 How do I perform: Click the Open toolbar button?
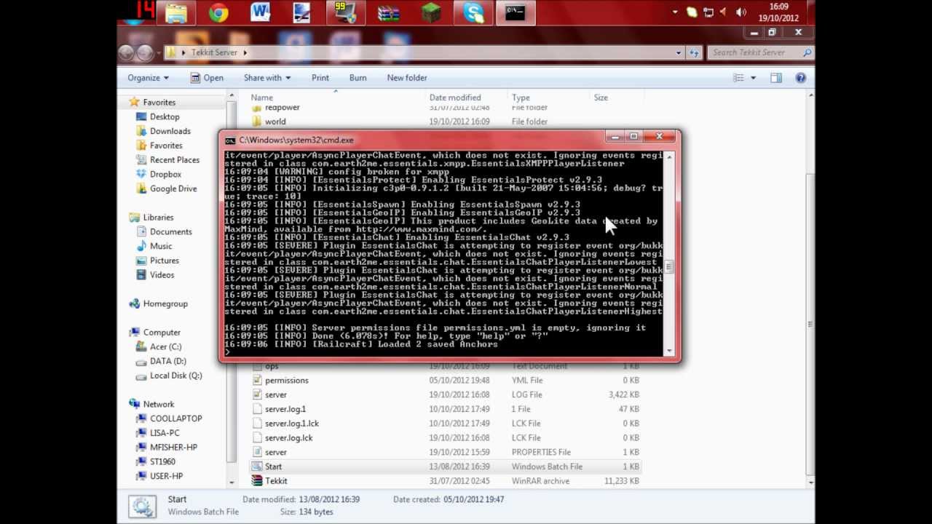[x=207, y=78]
